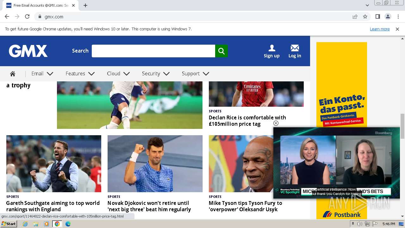Click the Action Center flag tray icon
The image size is (405, 228).
click(x=375, y=224)
